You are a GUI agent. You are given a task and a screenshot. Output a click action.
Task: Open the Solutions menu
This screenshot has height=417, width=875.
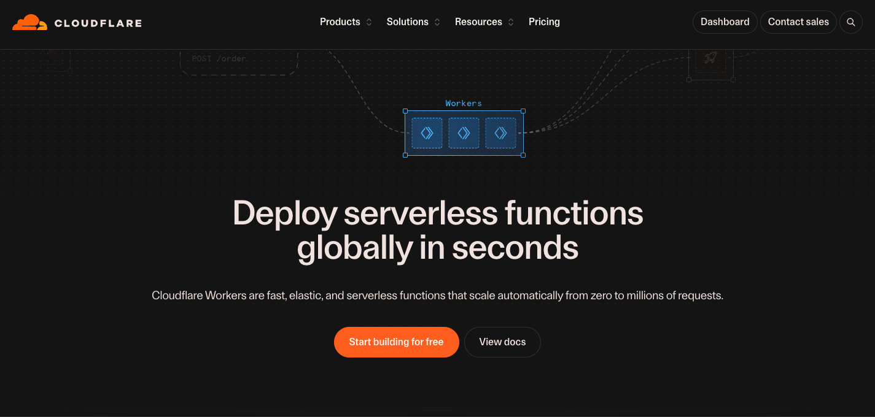click(x=408, y=22)
